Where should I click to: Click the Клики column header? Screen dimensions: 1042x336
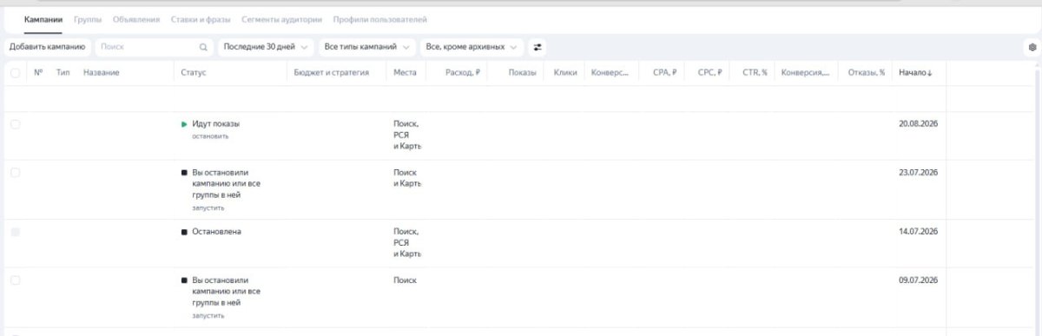click(x=565, y=73)
